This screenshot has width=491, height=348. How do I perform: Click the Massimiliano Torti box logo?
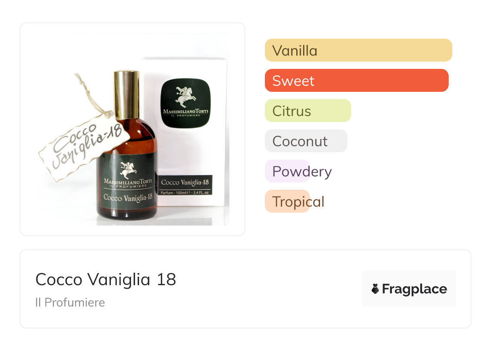(185, 104)
